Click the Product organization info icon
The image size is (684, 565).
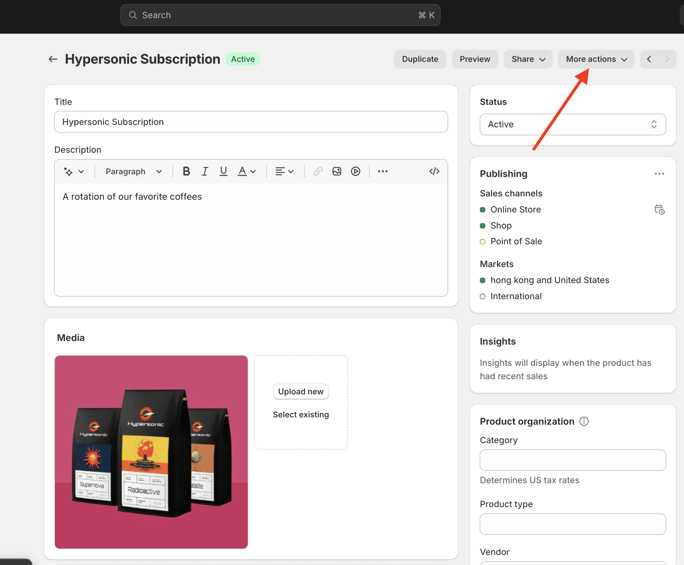(584, 421)
